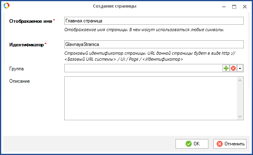This screenshot has height=155, width=253.
Task: Click the Отображаемое имя label
Action: [x=31, y=21]
